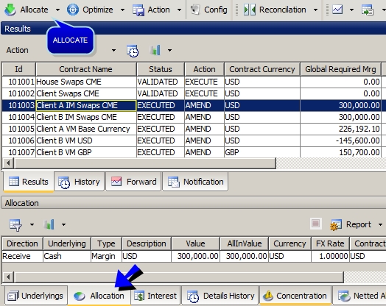Open the Report dropdown arrow

pyautogui.click(x=380, y=224)
